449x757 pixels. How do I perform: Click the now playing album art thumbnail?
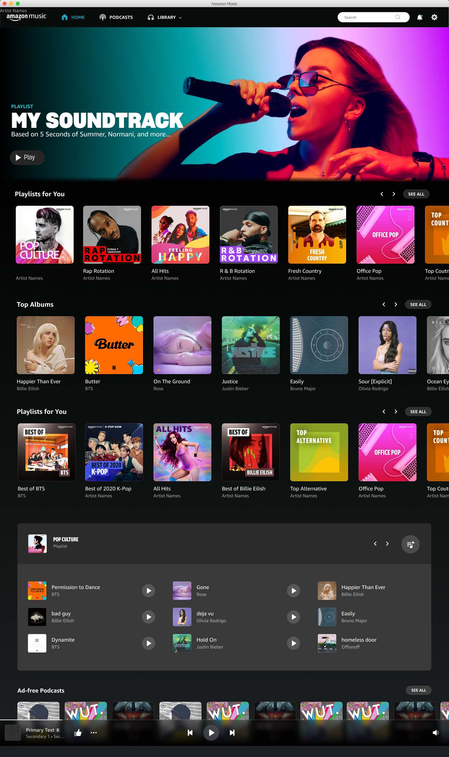13,732
